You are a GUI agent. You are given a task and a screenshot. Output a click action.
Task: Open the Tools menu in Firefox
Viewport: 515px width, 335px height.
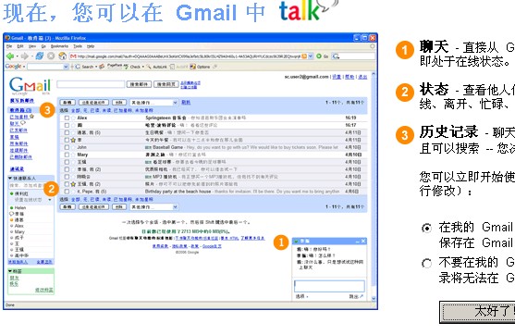(77, 46)
